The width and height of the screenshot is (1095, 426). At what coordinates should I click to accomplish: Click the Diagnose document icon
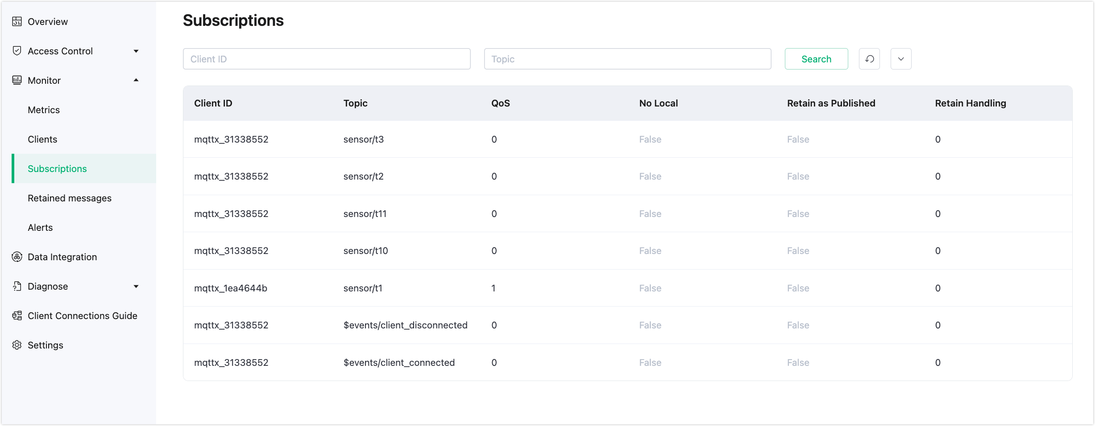click(17, 286)
